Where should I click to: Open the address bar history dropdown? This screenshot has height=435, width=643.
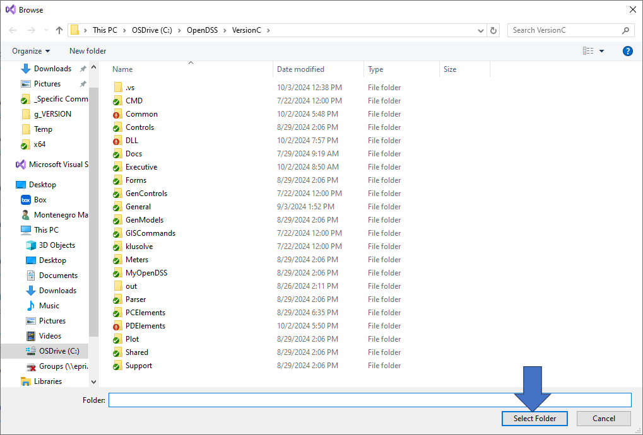click(x=480, y=30)
